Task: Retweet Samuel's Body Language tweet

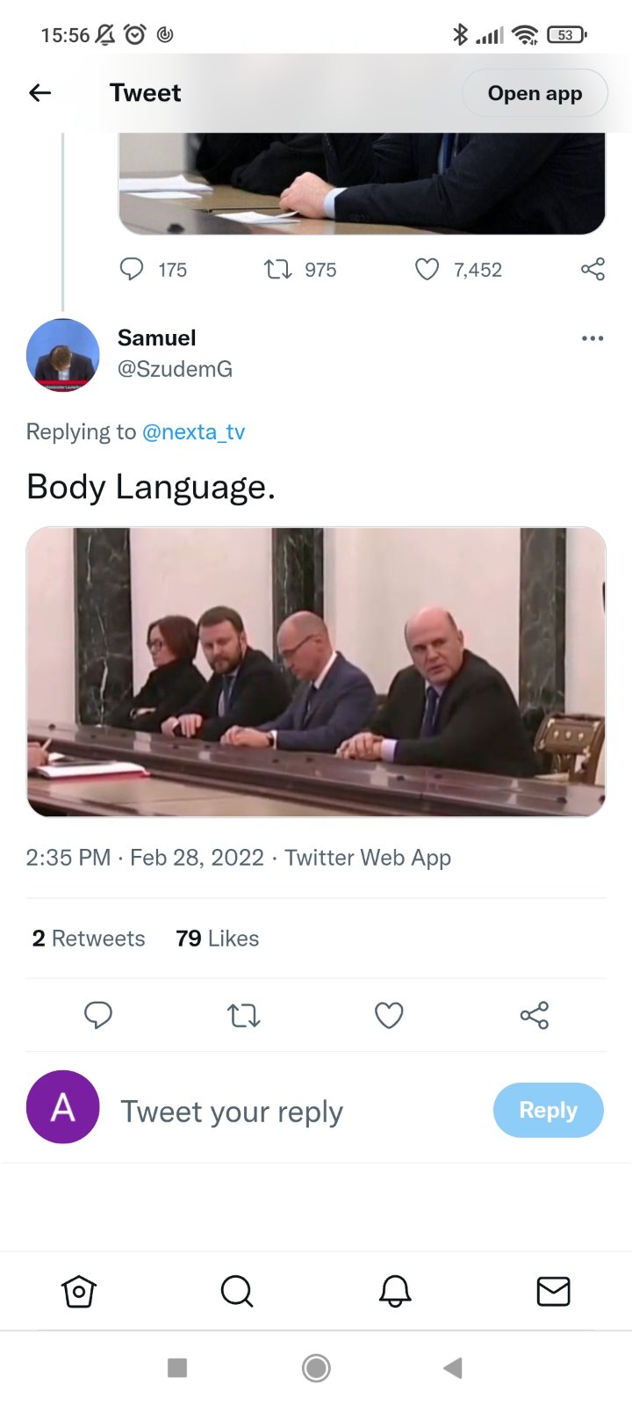Action: tap(243, 1016)
